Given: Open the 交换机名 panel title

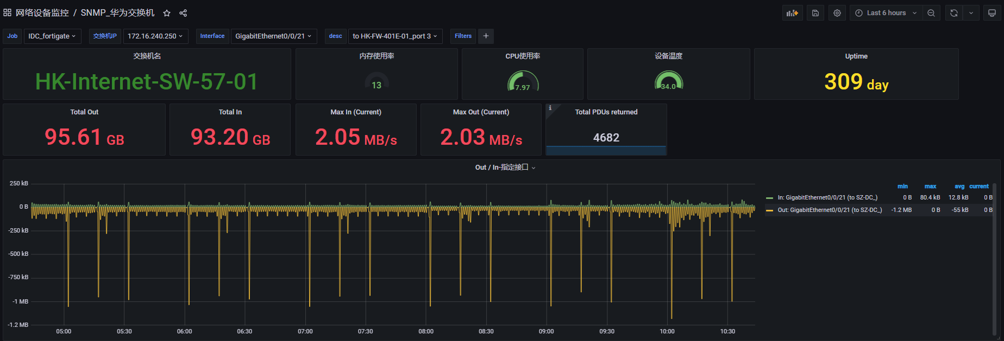Looking at the screenshot, I should 147,56.
